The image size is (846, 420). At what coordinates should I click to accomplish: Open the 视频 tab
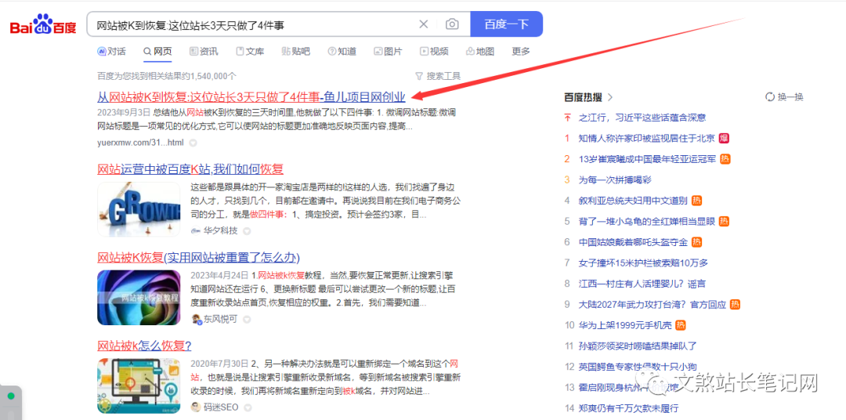(x=433, y=52)
